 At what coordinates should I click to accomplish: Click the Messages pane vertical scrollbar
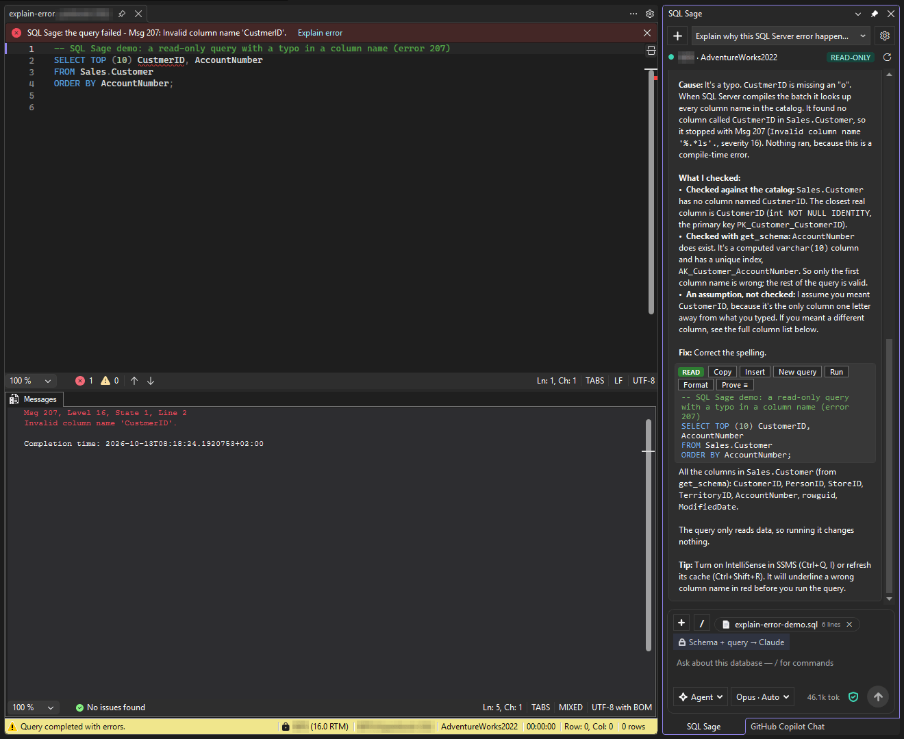click(x=649, y=534)
